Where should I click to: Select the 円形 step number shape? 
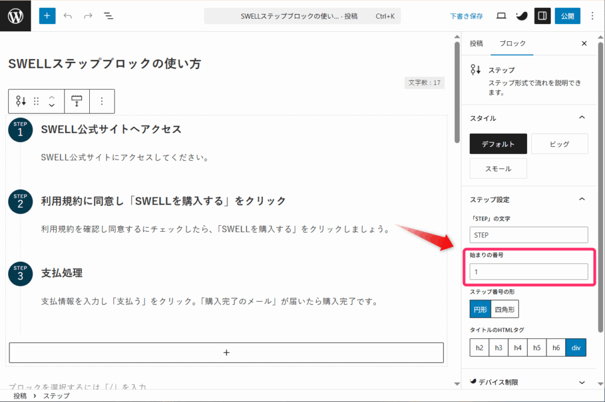480,309
